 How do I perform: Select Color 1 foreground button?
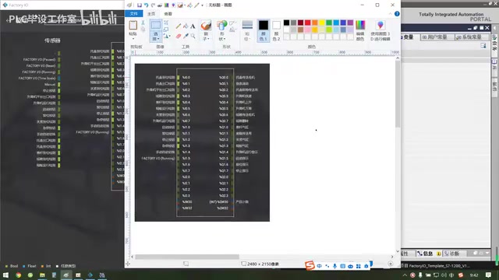(x=264, y=30)
